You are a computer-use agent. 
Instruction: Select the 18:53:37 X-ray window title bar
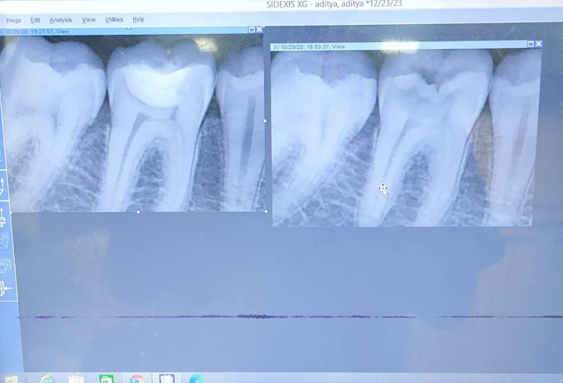pos(397,46)
